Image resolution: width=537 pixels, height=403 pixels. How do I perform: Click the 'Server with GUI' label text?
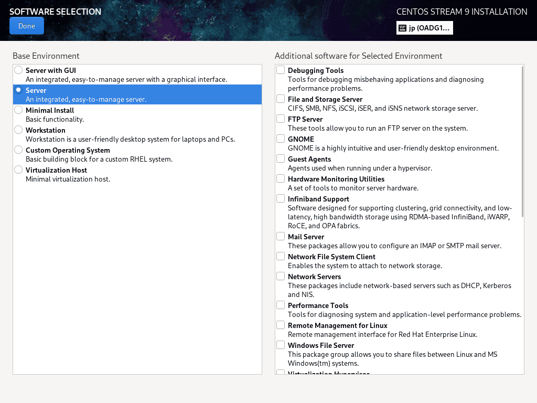[x=51, y=70]
